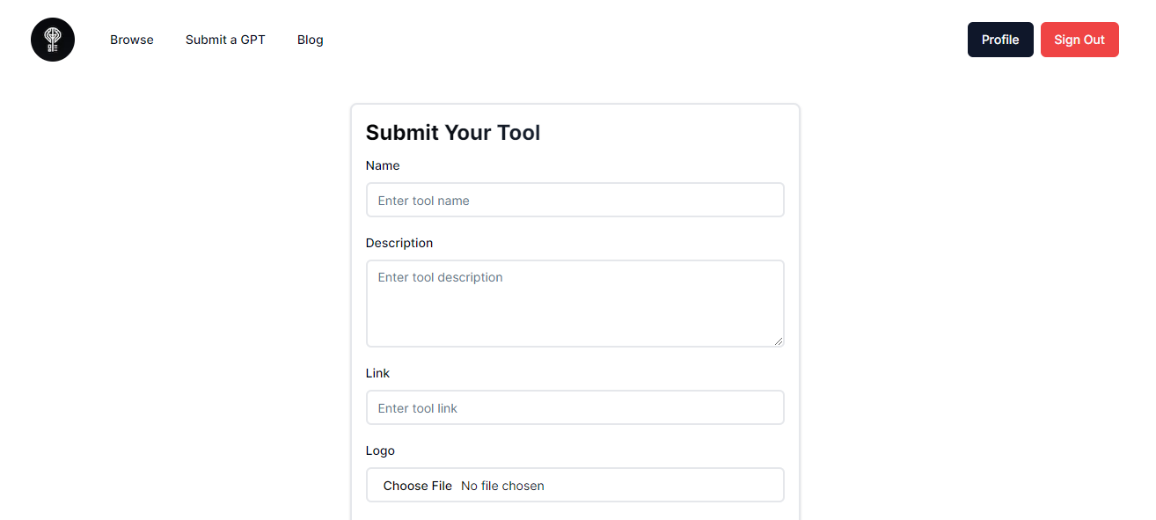Image resolution: width=1156 pixels, height=520 pixels.
Task: Go to Submit a GPT
Action: click(x=225, y=40)
